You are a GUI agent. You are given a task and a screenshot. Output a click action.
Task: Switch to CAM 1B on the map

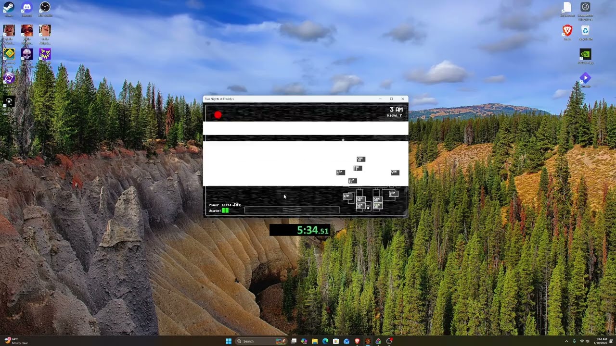[357, 168]
